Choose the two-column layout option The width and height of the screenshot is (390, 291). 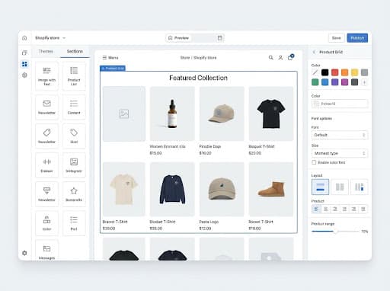pyautogui.click(x=340, y=187)
